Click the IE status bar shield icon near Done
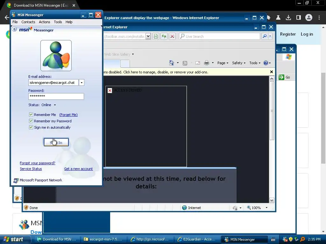Screen dimensions: 326x244 pos(26,208)
